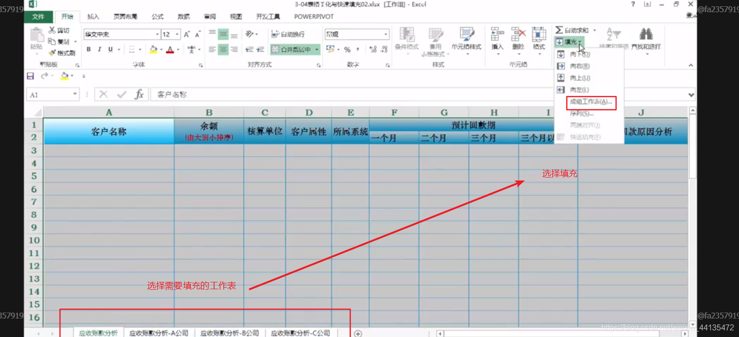Select the Format Painter (格式刷) brush
The height and width of the screenshot is (337, 739).
pos(52,53)
